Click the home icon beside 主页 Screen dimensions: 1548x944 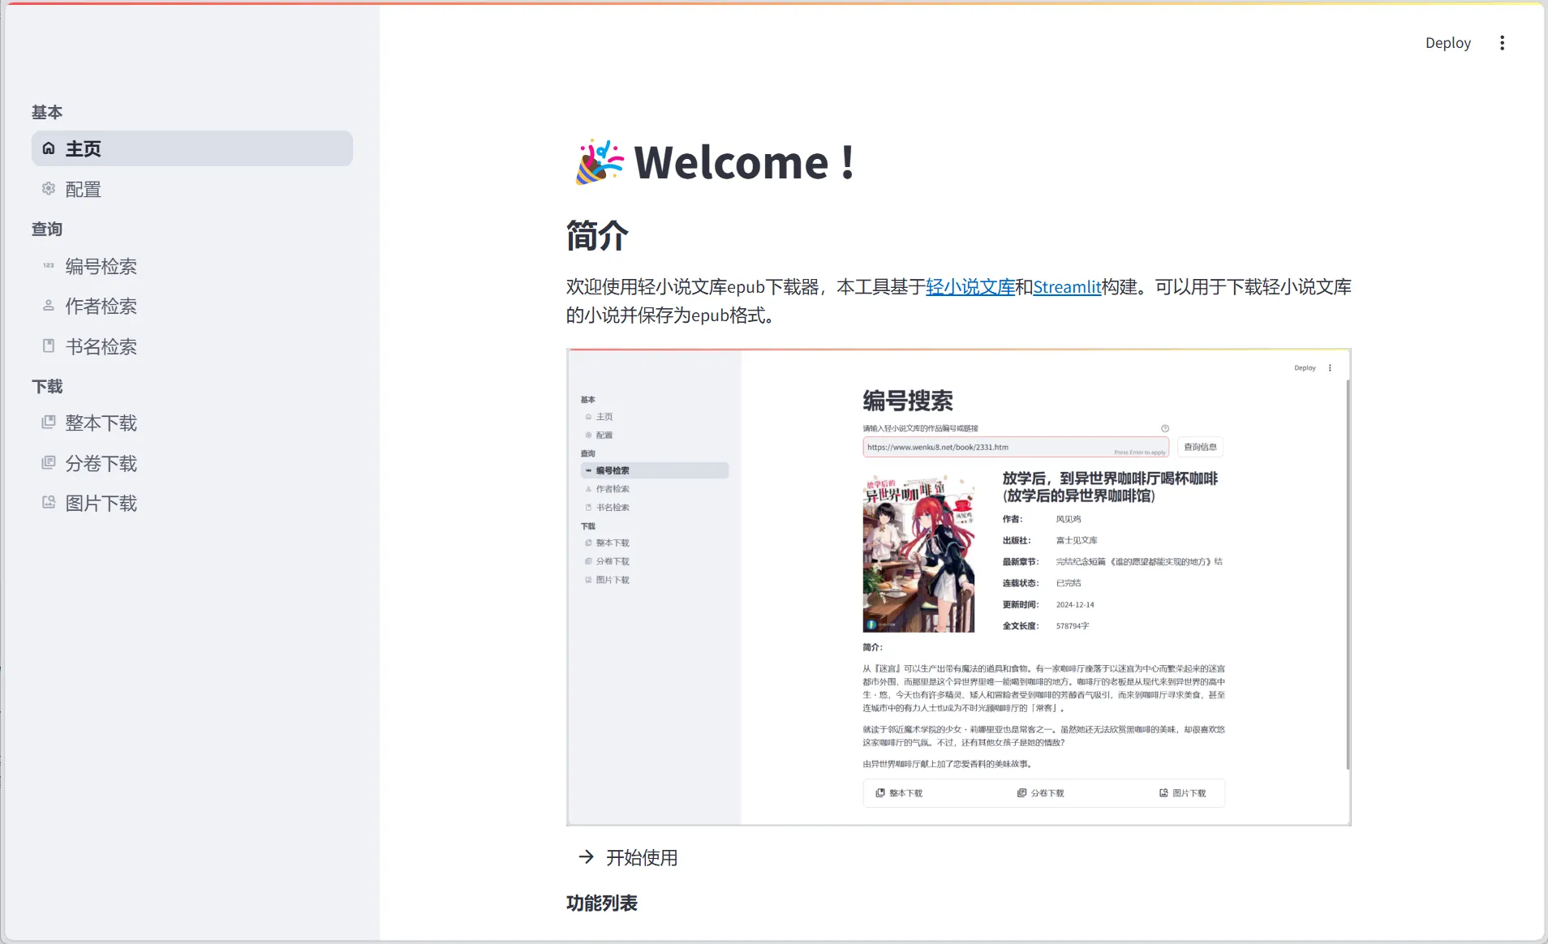pos(49,148)
